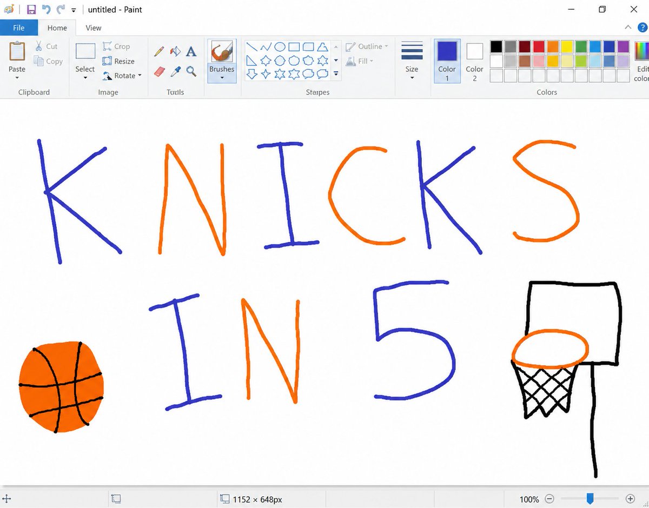The image size is (649, 508).
Task: Zoom out with the minus button
Action: pyautogui.click(x=549, y=499)
